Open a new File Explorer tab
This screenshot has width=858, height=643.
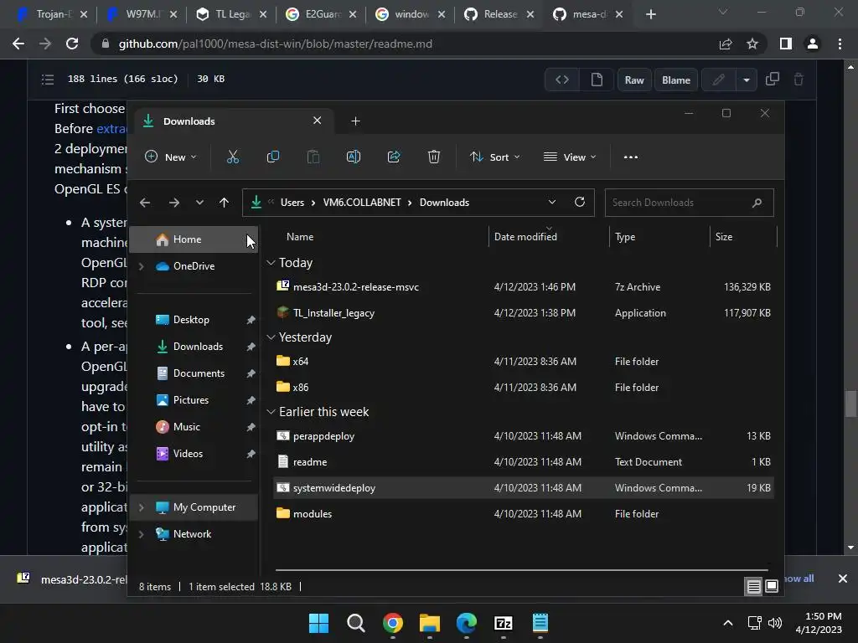point(355,121)
